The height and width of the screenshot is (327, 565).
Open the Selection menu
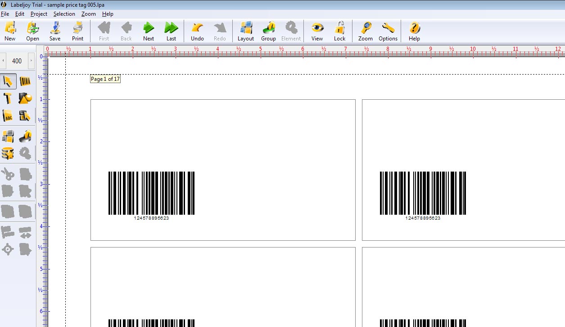click(64, 14)
